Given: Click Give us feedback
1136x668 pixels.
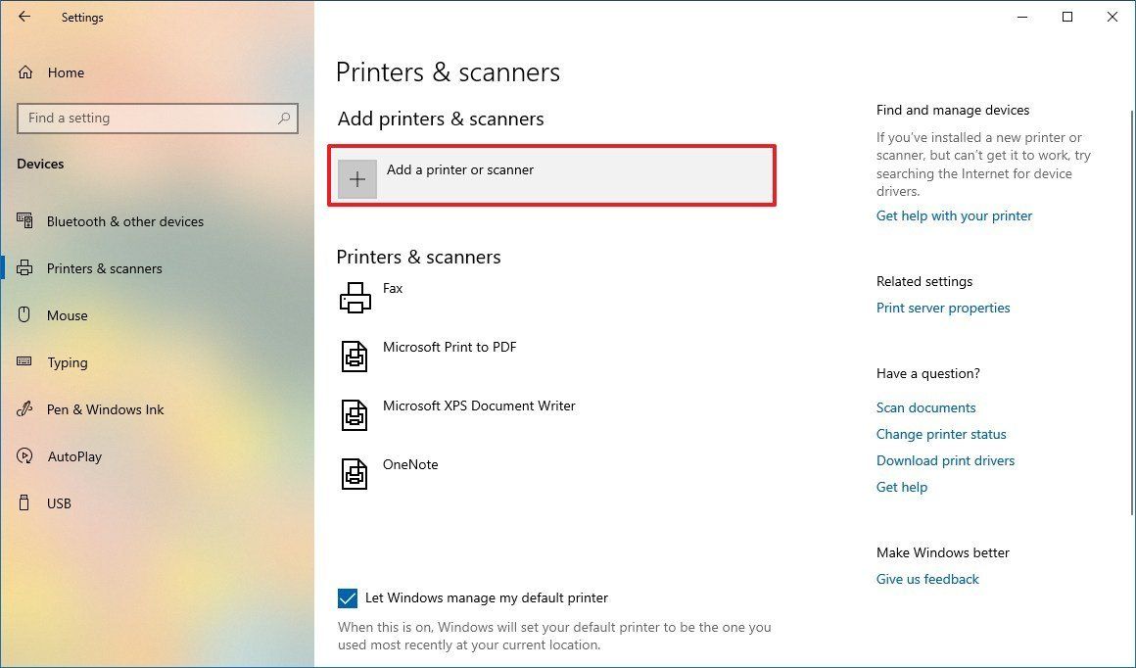Looking at the screenshot, I should coord(927,579).
